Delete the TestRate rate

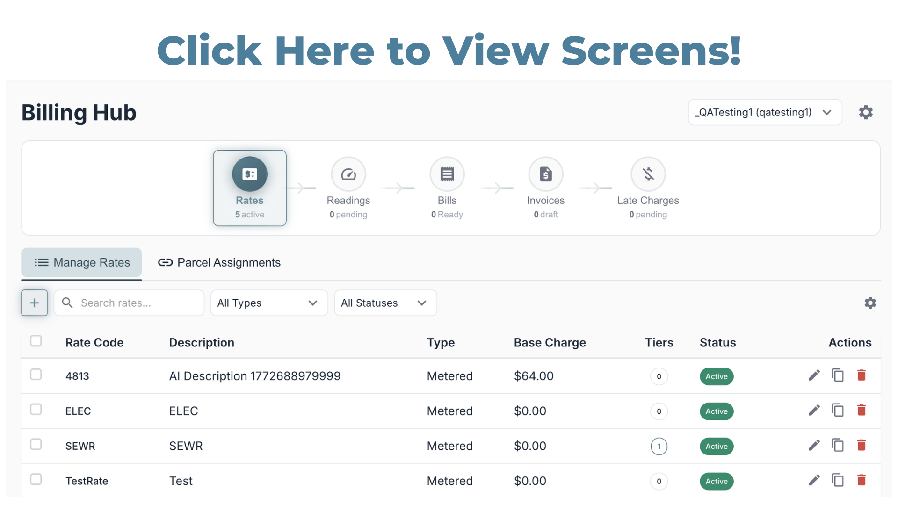862,480
